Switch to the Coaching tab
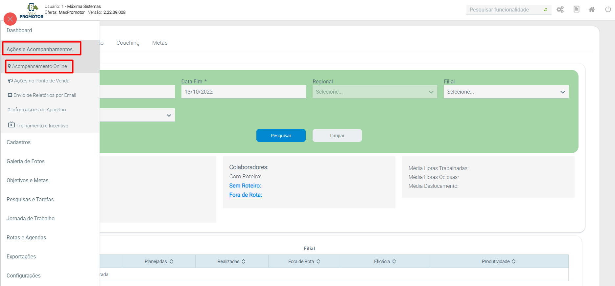Screen dimensions: 615x286 [128, 43]
